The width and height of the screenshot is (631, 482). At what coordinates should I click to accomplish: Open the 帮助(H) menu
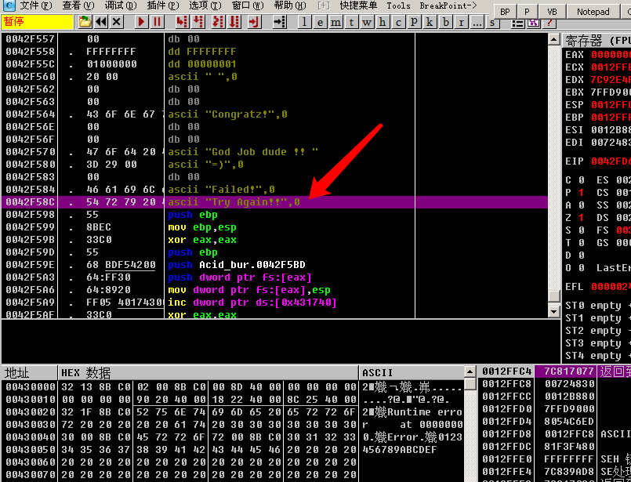coord(290,5)
